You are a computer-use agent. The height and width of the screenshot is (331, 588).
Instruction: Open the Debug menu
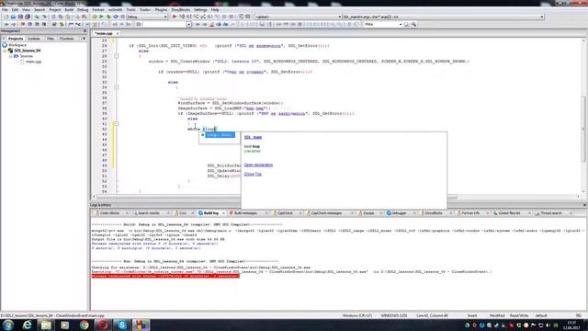83,10
